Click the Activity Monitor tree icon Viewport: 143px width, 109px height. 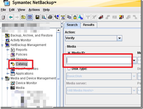pos(7,40)
